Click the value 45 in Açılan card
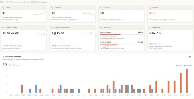 [4, 13]
